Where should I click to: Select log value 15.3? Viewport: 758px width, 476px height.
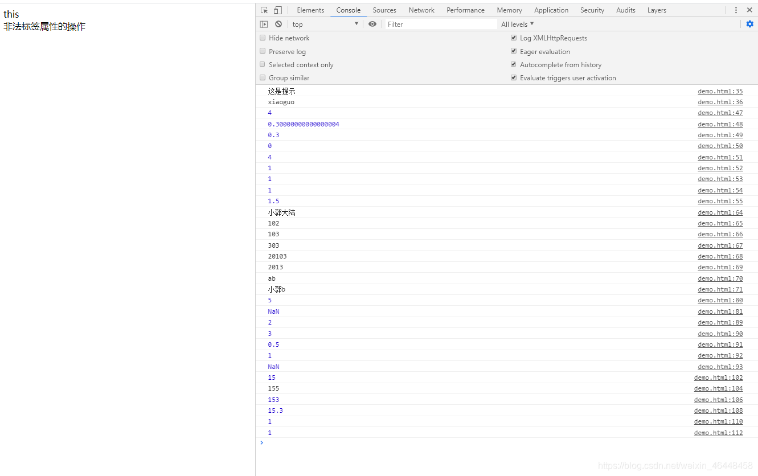click(x=275, y=411)
